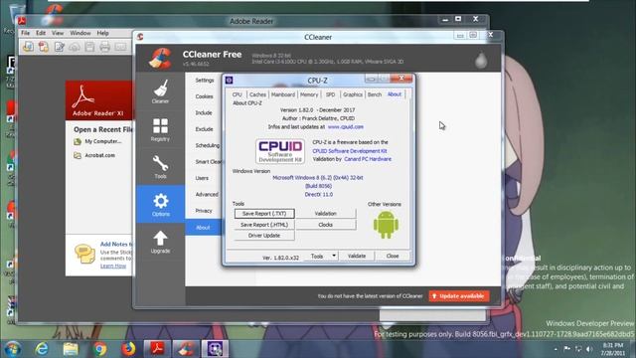Viewport: 636px width, 358px height.
Task: Select Exclude in CCleaner options list
Action: tap(204, 129)
